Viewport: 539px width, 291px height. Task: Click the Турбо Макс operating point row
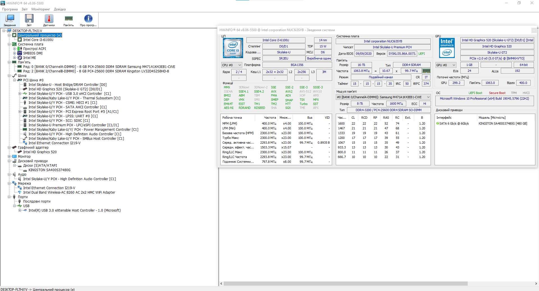[276, 138]
